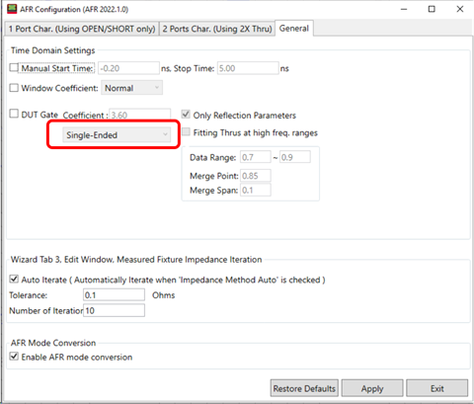Image resolution: width=474 pixels, height=404 pixels.
Task: Enable the Manual Start Time checkbox
Action: click(14, 67)
